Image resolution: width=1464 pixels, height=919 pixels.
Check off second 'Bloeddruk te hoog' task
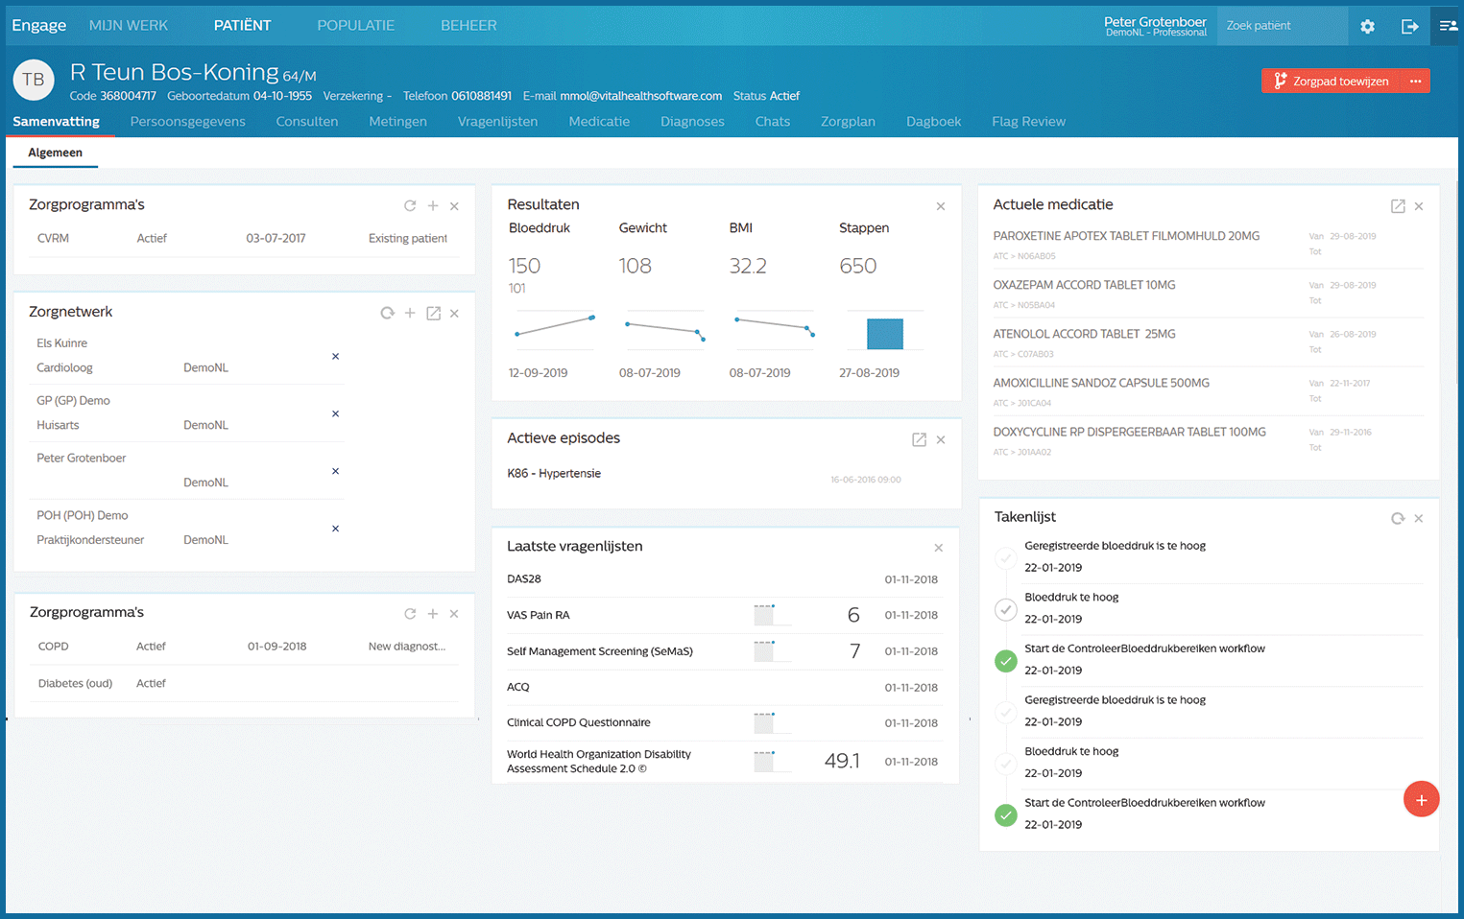1005,764
